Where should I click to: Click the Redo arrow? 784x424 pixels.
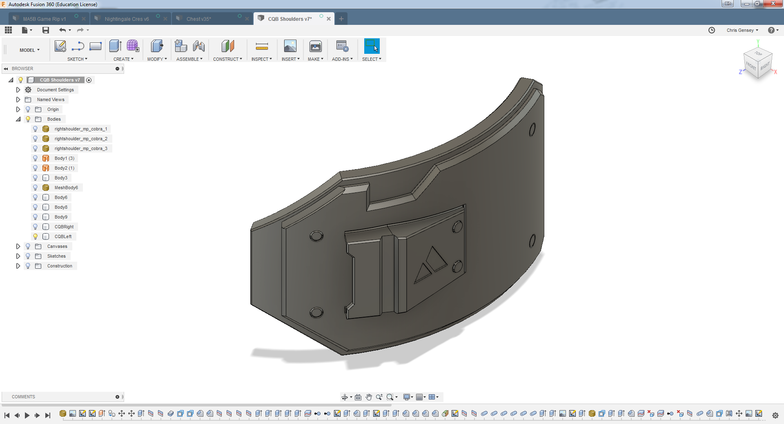(x=80, y=30)
